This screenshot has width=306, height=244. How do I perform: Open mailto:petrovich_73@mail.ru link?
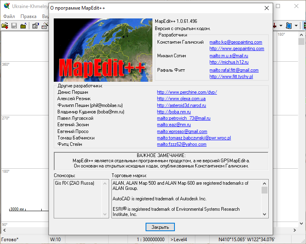coord(184,118)
